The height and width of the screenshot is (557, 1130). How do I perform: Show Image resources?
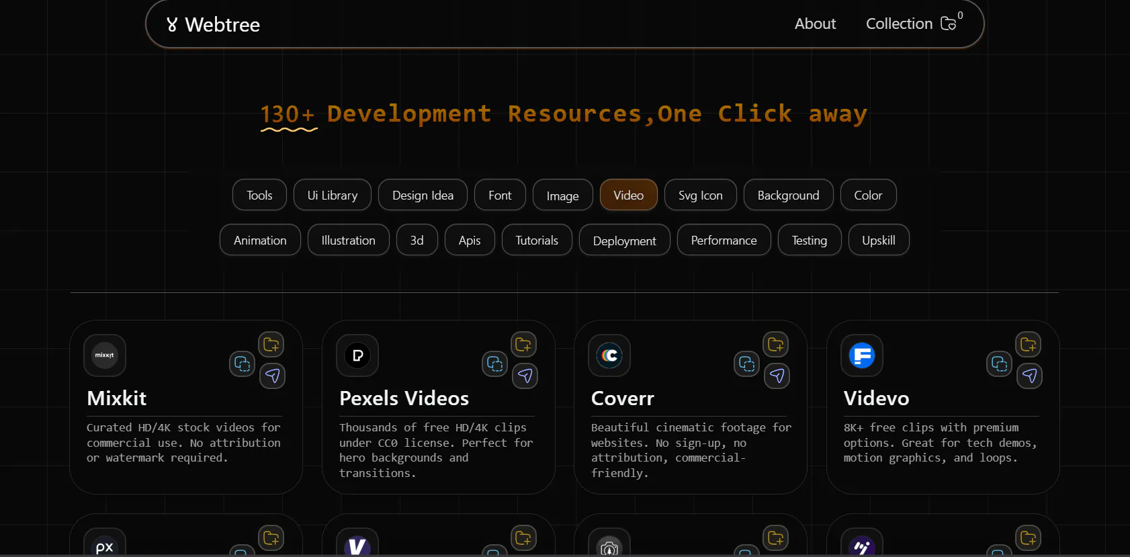(x=563, y=195)
